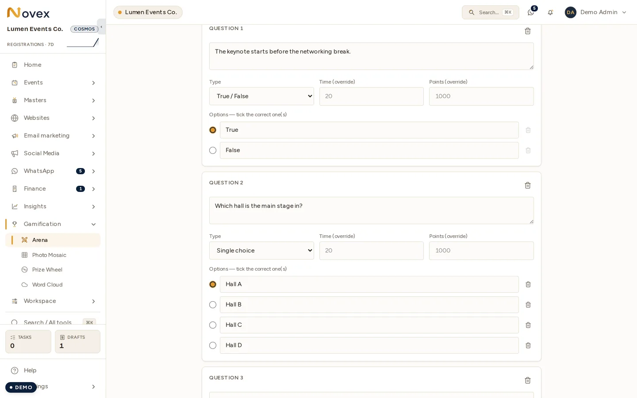Viewport: 637px width, 398px height.
Task: Remove the Hall D option
Action: (528, 345)
